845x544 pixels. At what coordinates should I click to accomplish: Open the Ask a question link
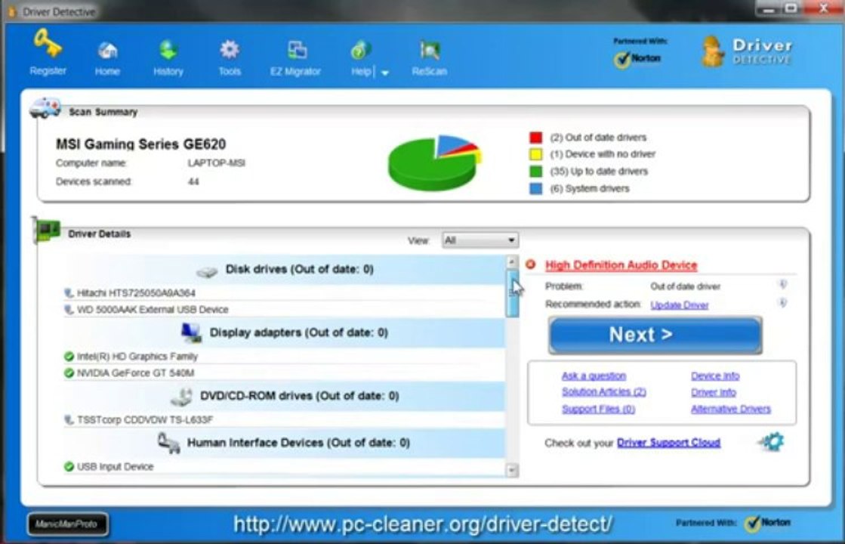[594, 376]
